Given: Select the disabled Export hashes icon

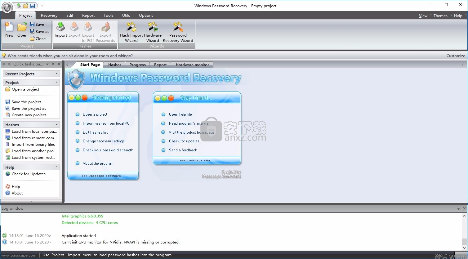Looking at the screenshot, I should 74,30.
